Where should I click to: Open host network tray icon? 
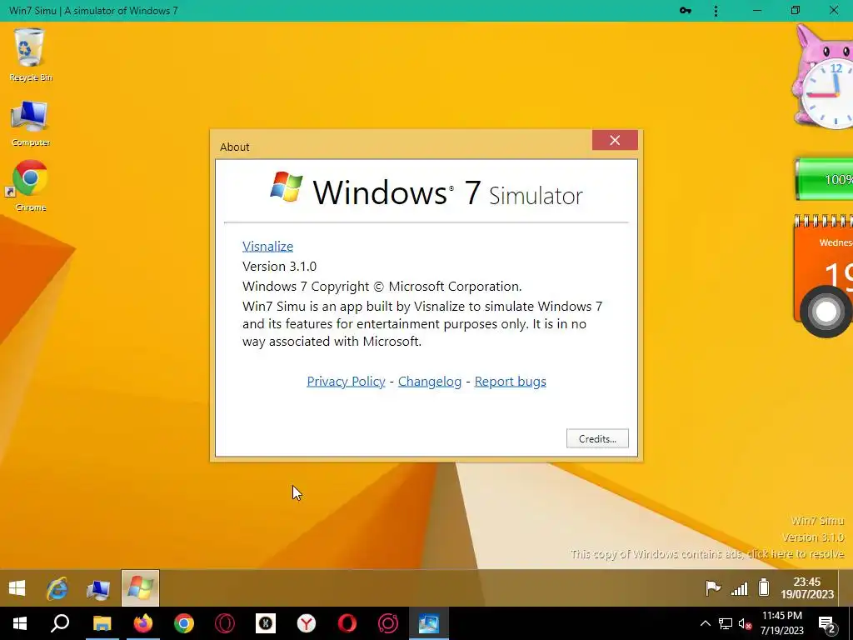tap(726, 623)
